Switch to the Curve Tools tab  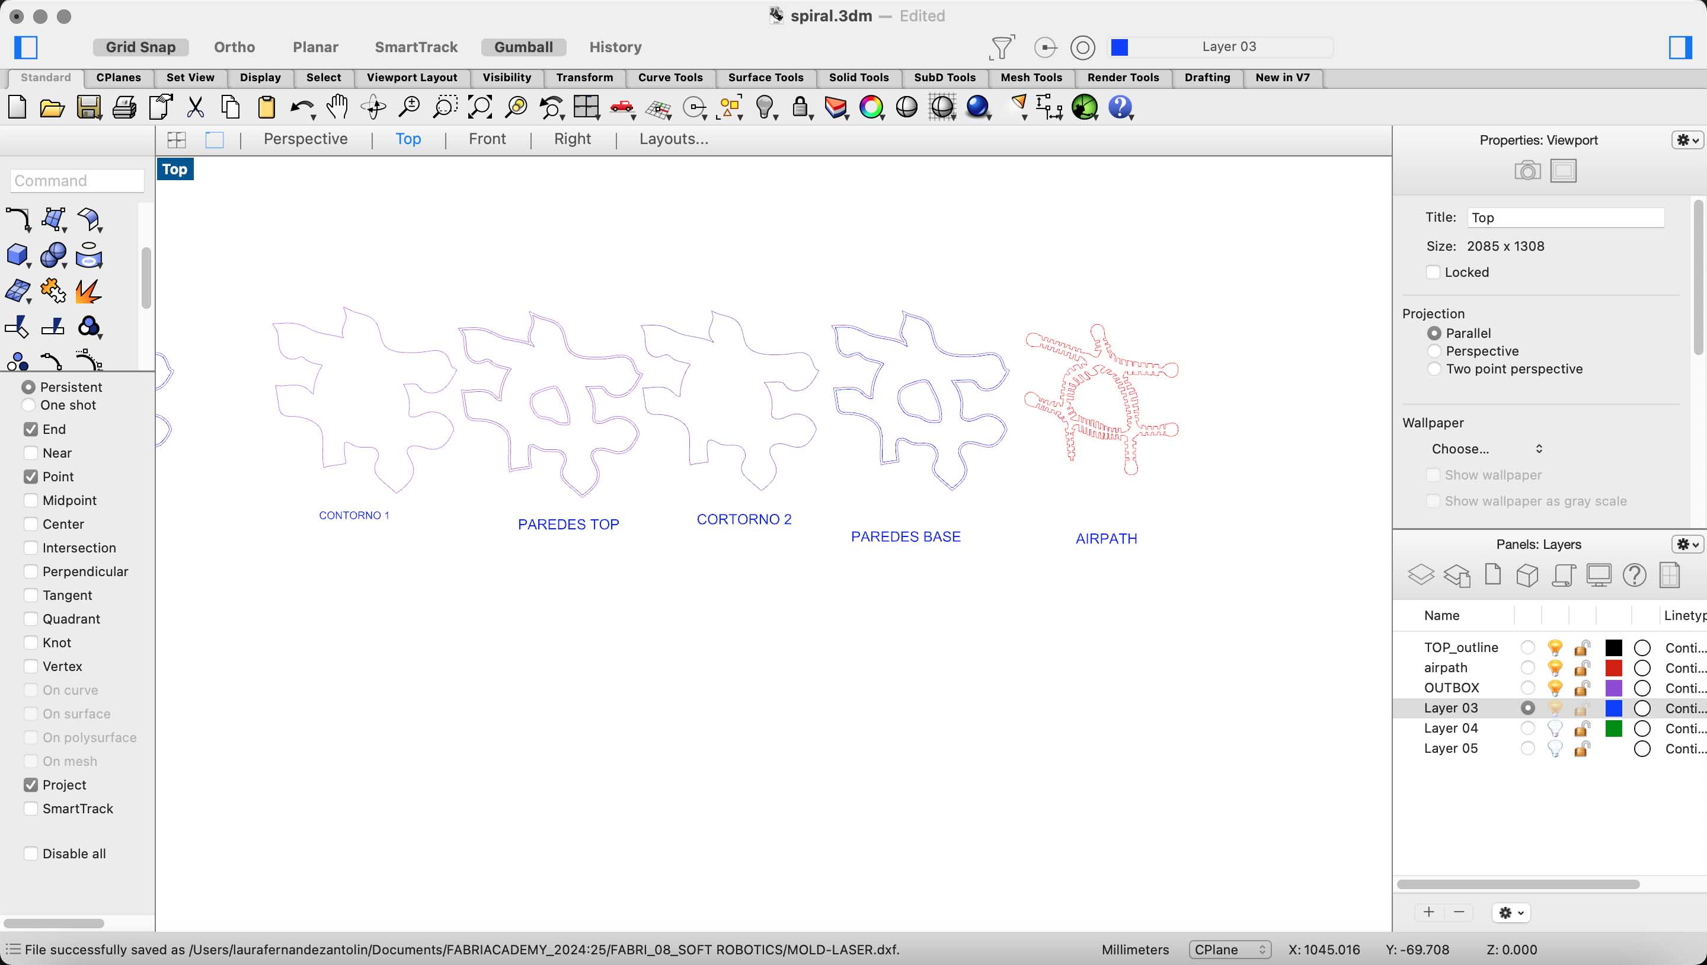(670, 78)
